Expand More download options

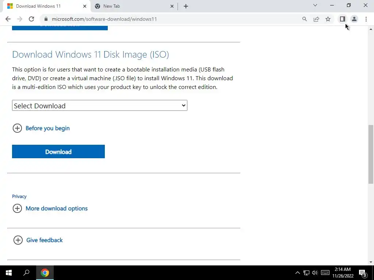[x=57, y=208]
